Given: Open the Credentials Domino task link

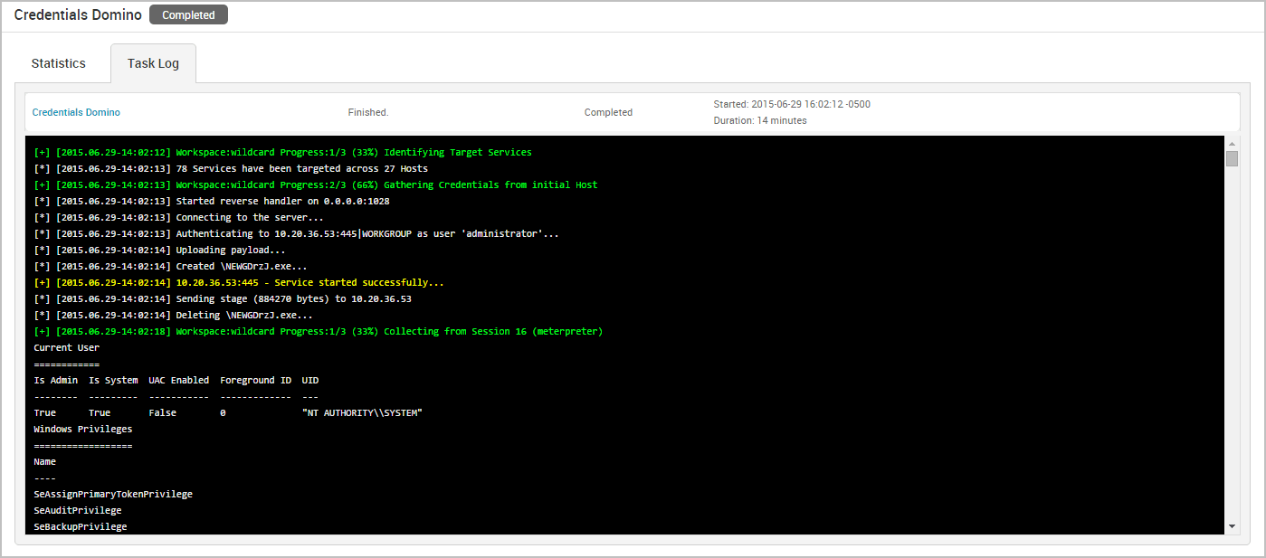Looking at the screenshot, I should (x=76, y=112).
